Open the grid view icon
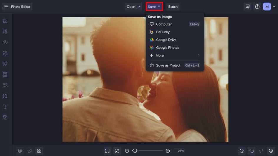 (39, 151)
